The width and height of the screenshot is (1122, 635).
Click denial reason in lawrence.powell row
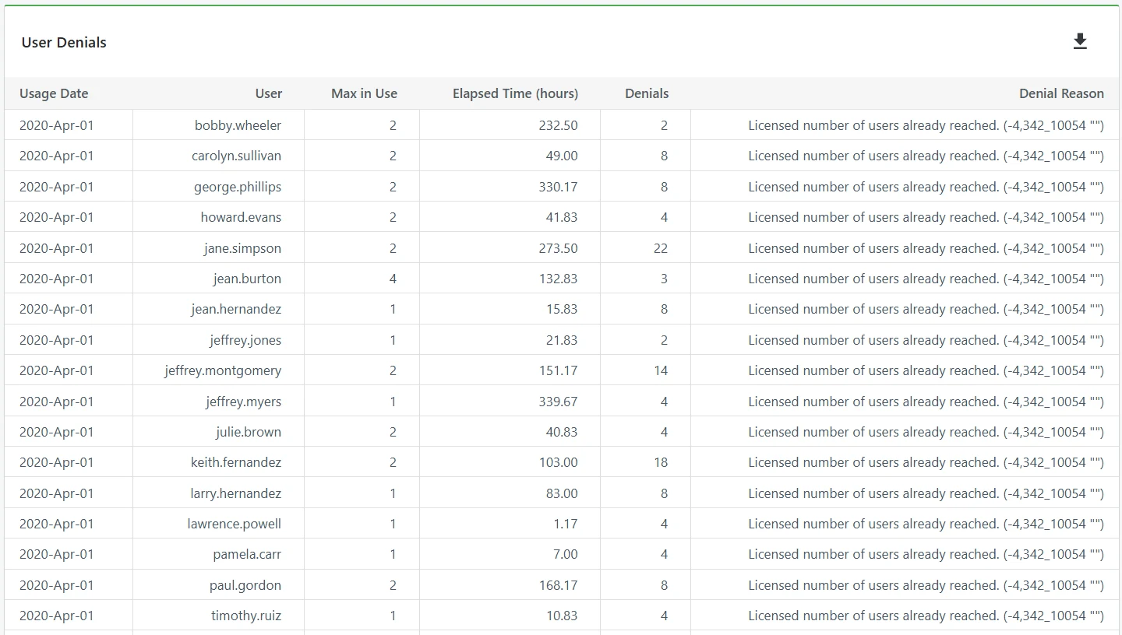pos(926,524)
